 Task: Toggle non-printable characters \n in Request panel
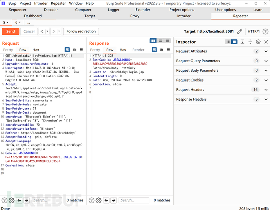click(x=74, y=50)
